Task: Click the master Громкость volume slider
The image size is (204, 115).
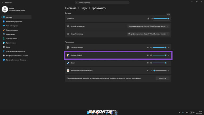Action: pyautogui.click(x=161, y=19)
